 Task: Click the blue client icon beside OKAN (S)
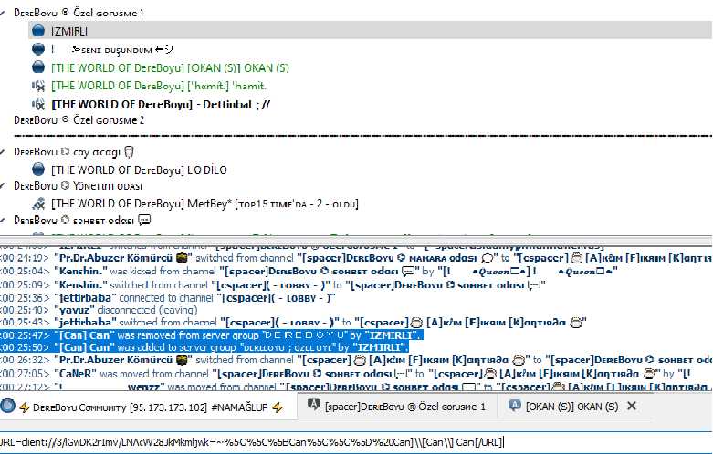(38, 67)
